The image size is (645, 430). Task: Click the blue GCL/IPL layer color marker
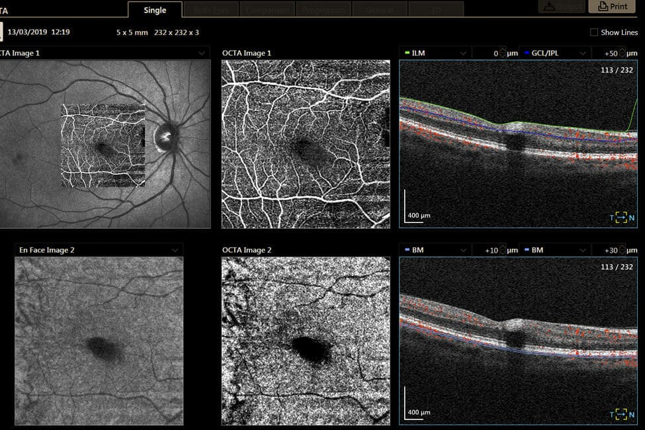pos(527,53)
